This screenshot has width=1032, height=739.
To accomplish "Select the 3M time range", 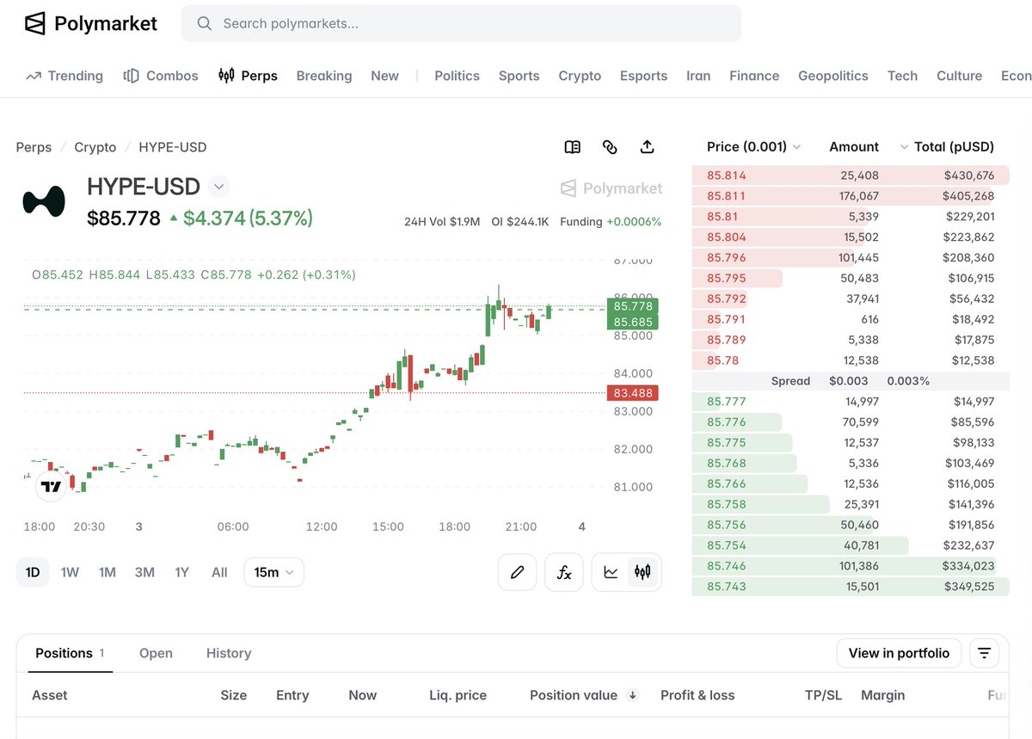I will tap(144, 572).
